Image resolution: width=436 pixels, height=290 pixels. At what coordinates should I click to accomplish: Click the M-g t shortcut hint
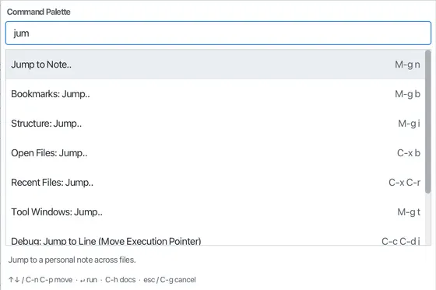click(409, 212)
